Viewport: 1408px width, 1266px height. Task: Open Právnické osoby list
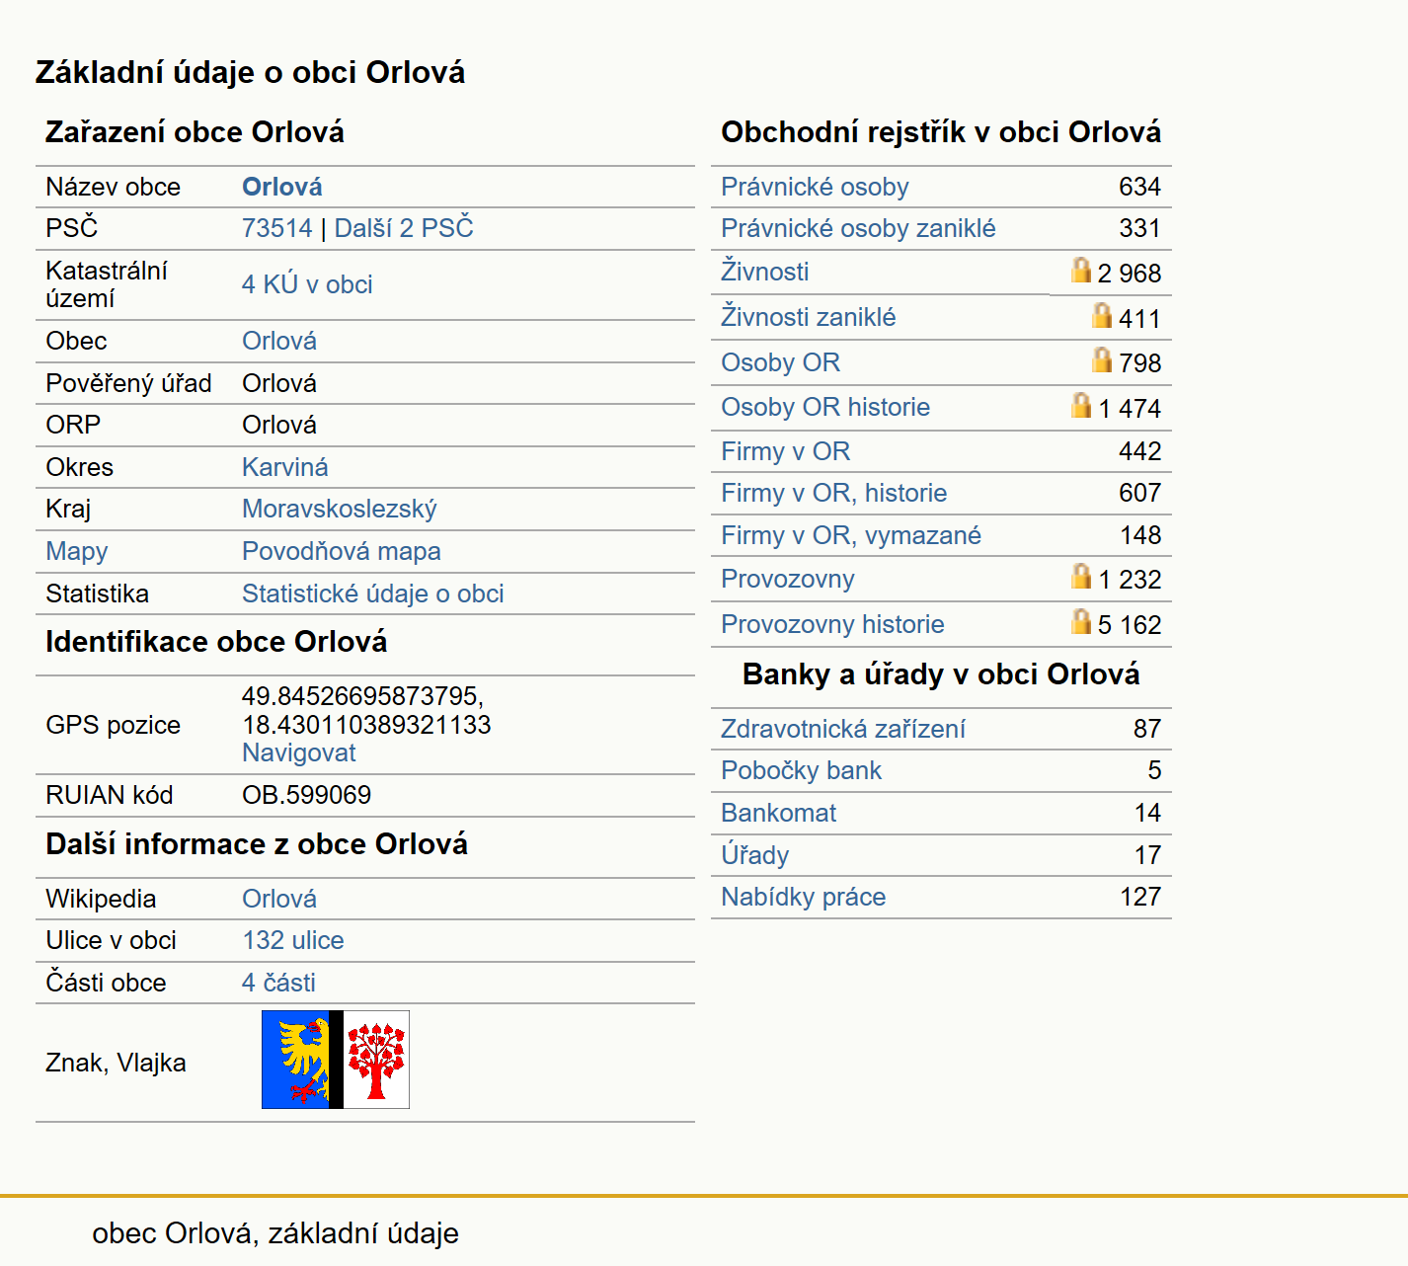click(x=815, y=187)
